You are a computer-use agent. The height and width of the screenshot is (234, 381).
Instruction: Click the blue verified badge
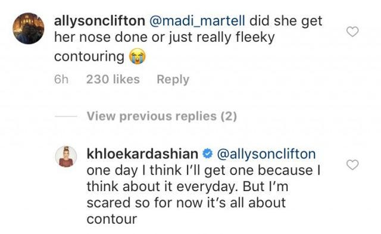pos(207,154)
